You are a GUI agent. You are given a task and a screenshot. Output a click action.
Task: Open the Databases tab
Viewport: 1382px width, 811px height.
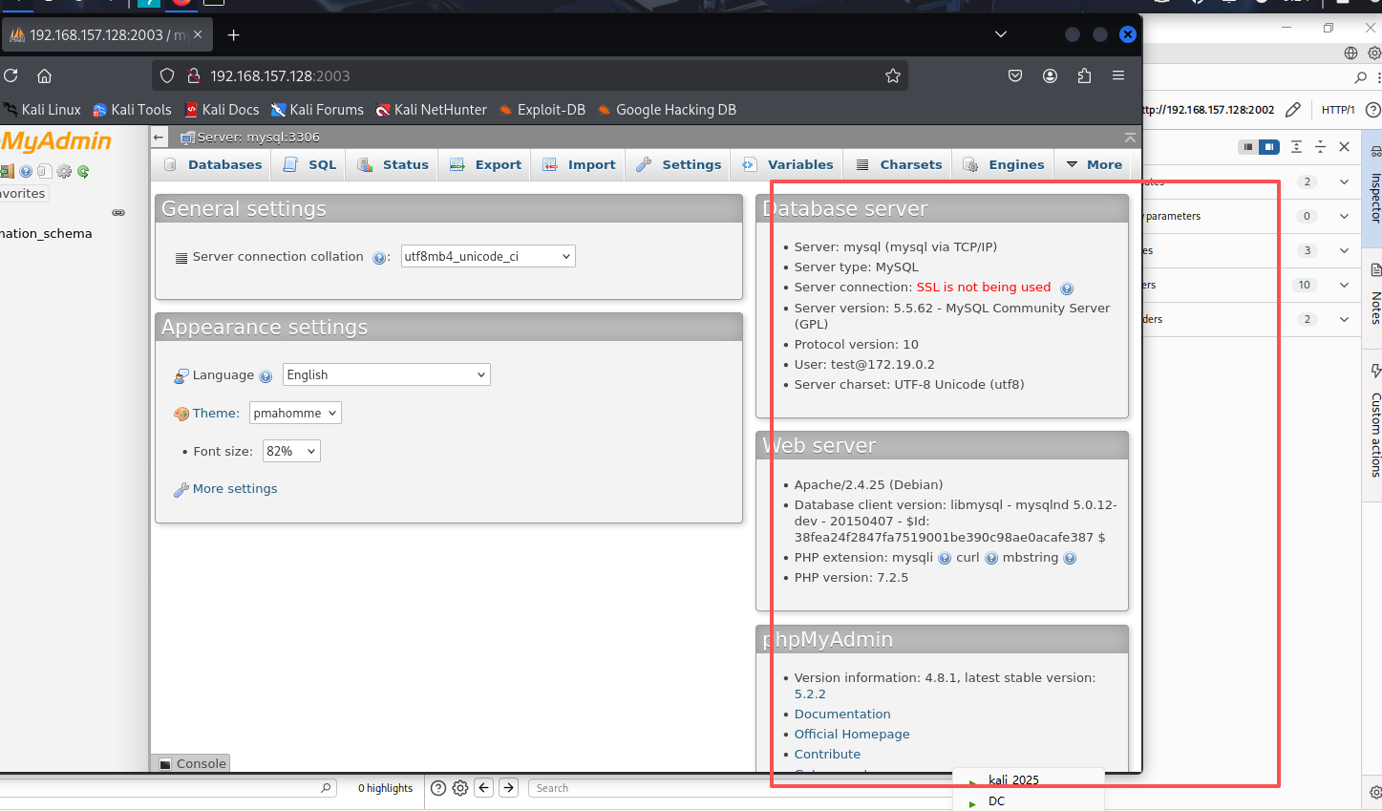click(213, 164)
